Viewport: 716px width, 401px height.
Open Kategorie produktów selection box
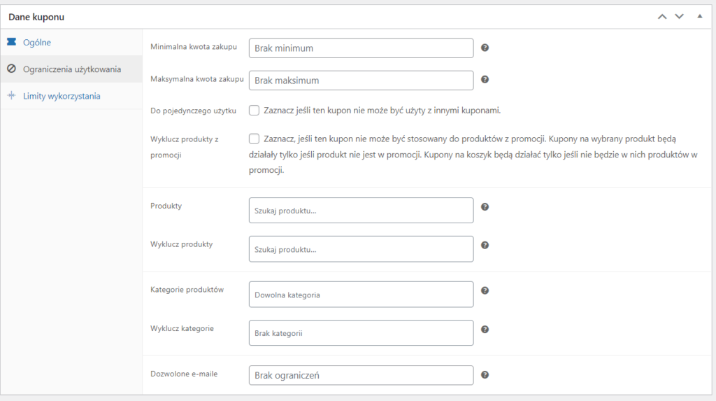[361, 295]
